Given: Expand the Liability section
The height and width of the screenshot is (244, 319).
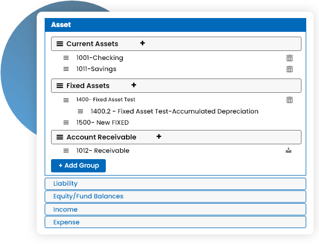Looking at the screenshot, I should 175,184.
